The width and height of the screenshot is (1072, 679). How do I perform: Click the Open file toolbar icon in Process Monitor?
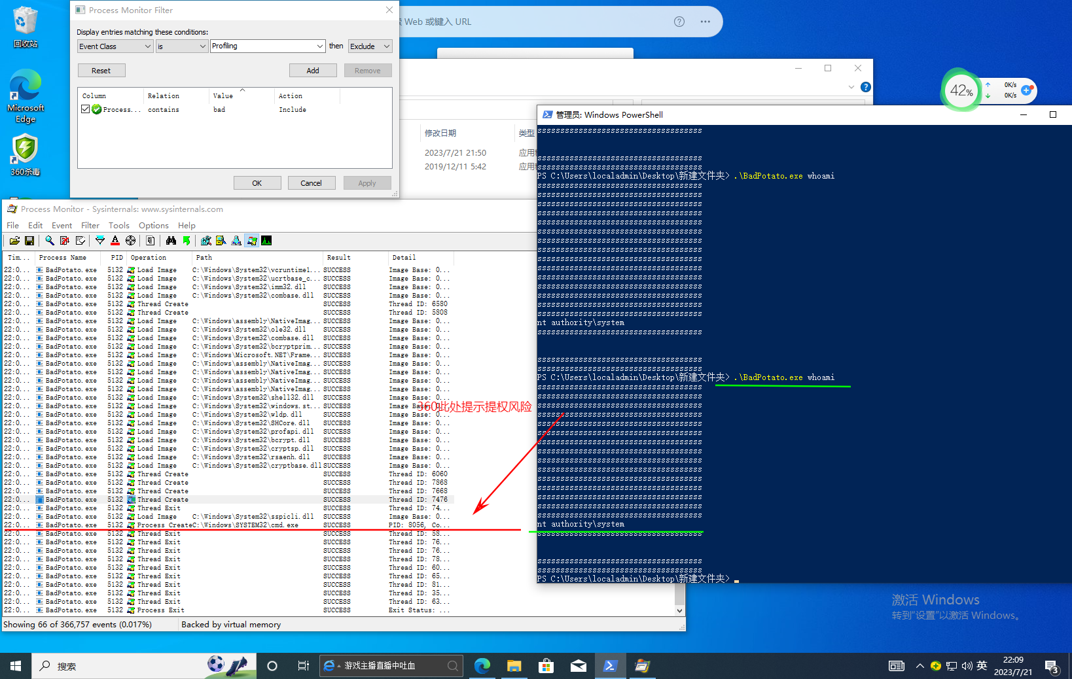[14, 241]
